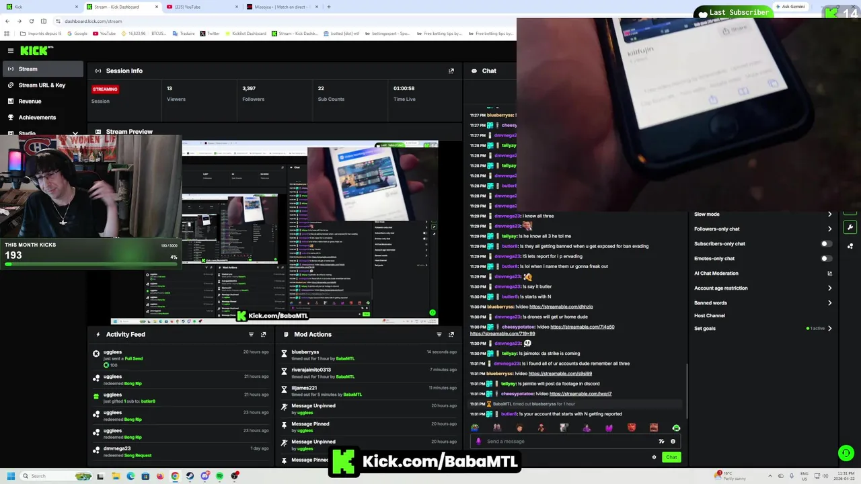Open Stream in the dashboard sidebar
The image size is (861, 484).
pos(42,69)
